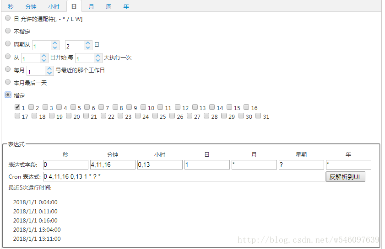The image size is (385, 249).
Task: Enable the day 31 checkbox
Action: click(x=258, y=116)
